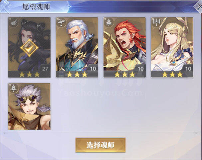Image resolution: width=202 pixels, height=160 pixels.
Task: Click the fence class icon on the blonde card
Action: click(x=156, y=22)
